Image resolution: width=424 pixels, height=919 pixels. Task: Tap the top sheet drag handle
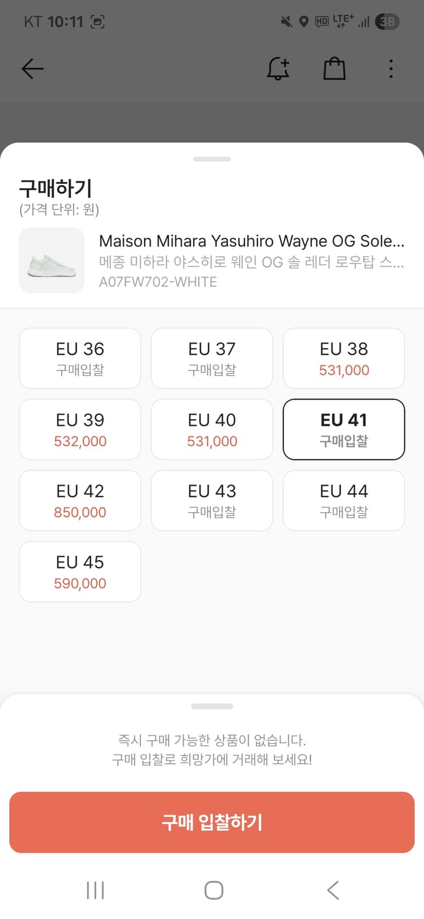(212, 159)
